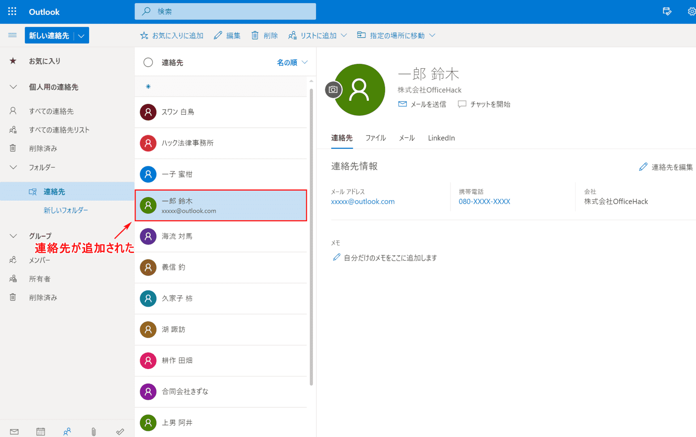This screenshot has width=696, height=437.
Task: Click the trash 削除 toolbar button
Action: (264, 36)
